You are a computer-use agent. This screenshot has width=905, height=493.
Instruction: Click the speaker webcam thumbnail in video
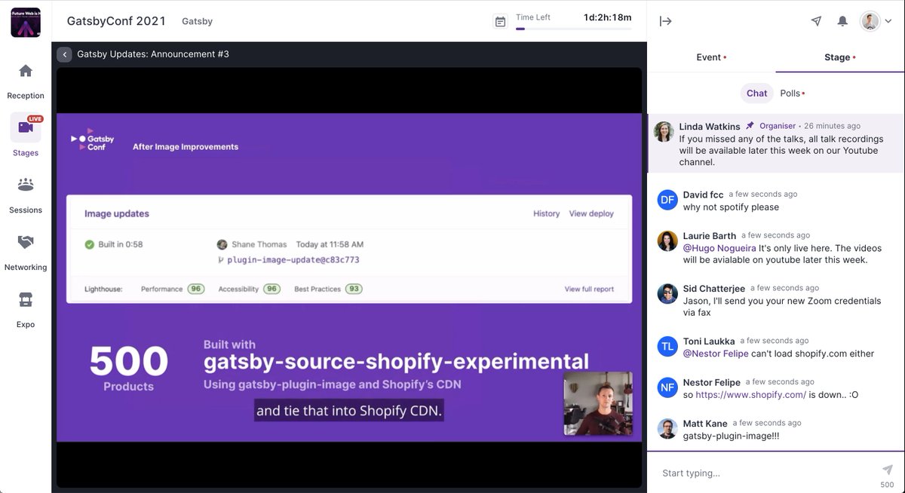click(597, 403)
